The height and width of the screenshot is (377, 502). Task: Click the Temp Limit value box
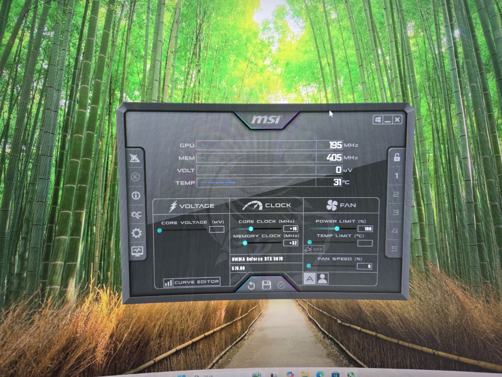[x=365, y=243]
